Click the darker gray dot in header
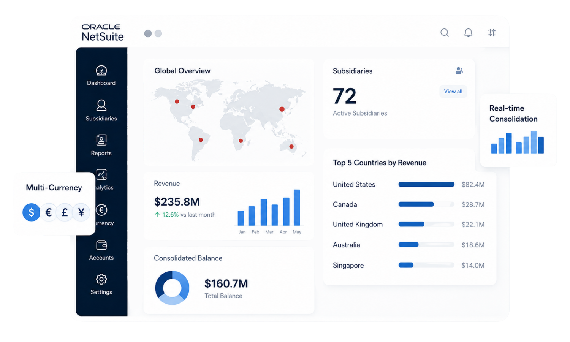Screen dimensions: 570x342 tap(148, 33)
